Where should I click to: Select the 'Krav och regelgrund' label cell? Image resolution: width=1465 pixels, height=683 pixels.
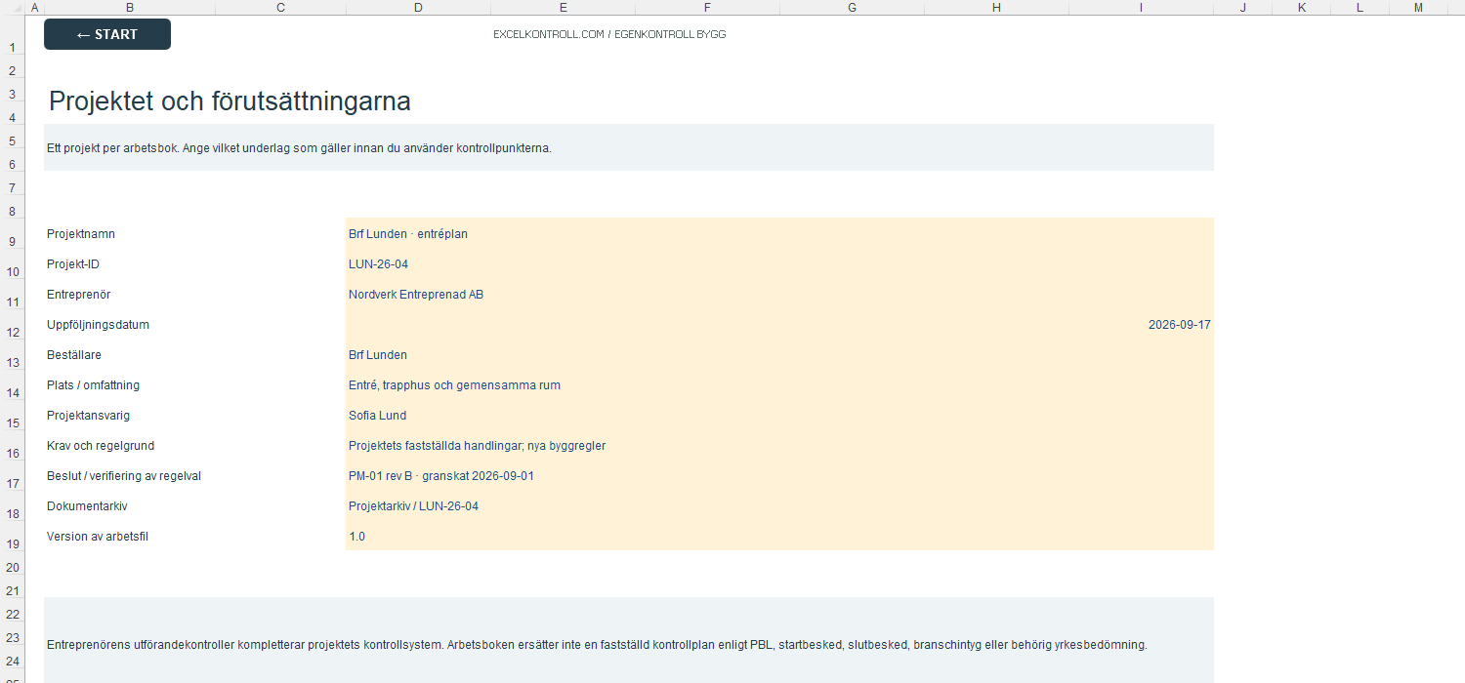(x=194, y=446)
